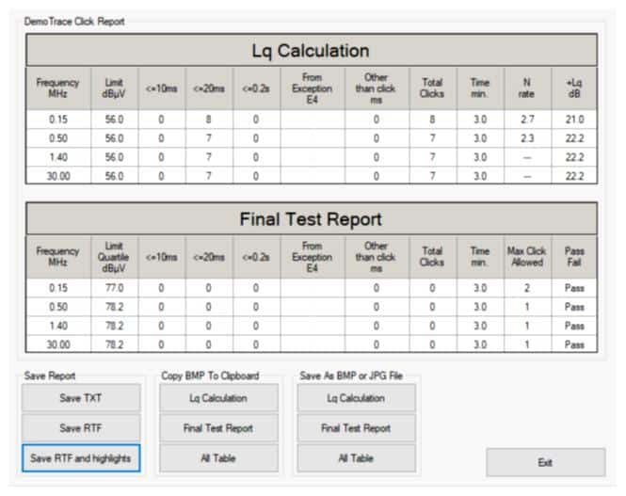Copy Lq Calculation BMP to clipboard

(218, 398)
